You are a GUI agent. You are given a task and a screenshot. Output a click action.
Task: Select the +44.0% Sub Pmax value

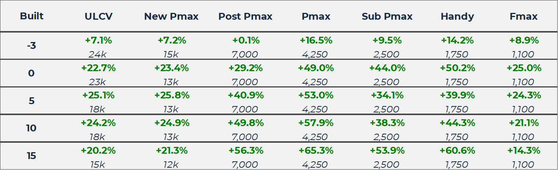(387, 68)
